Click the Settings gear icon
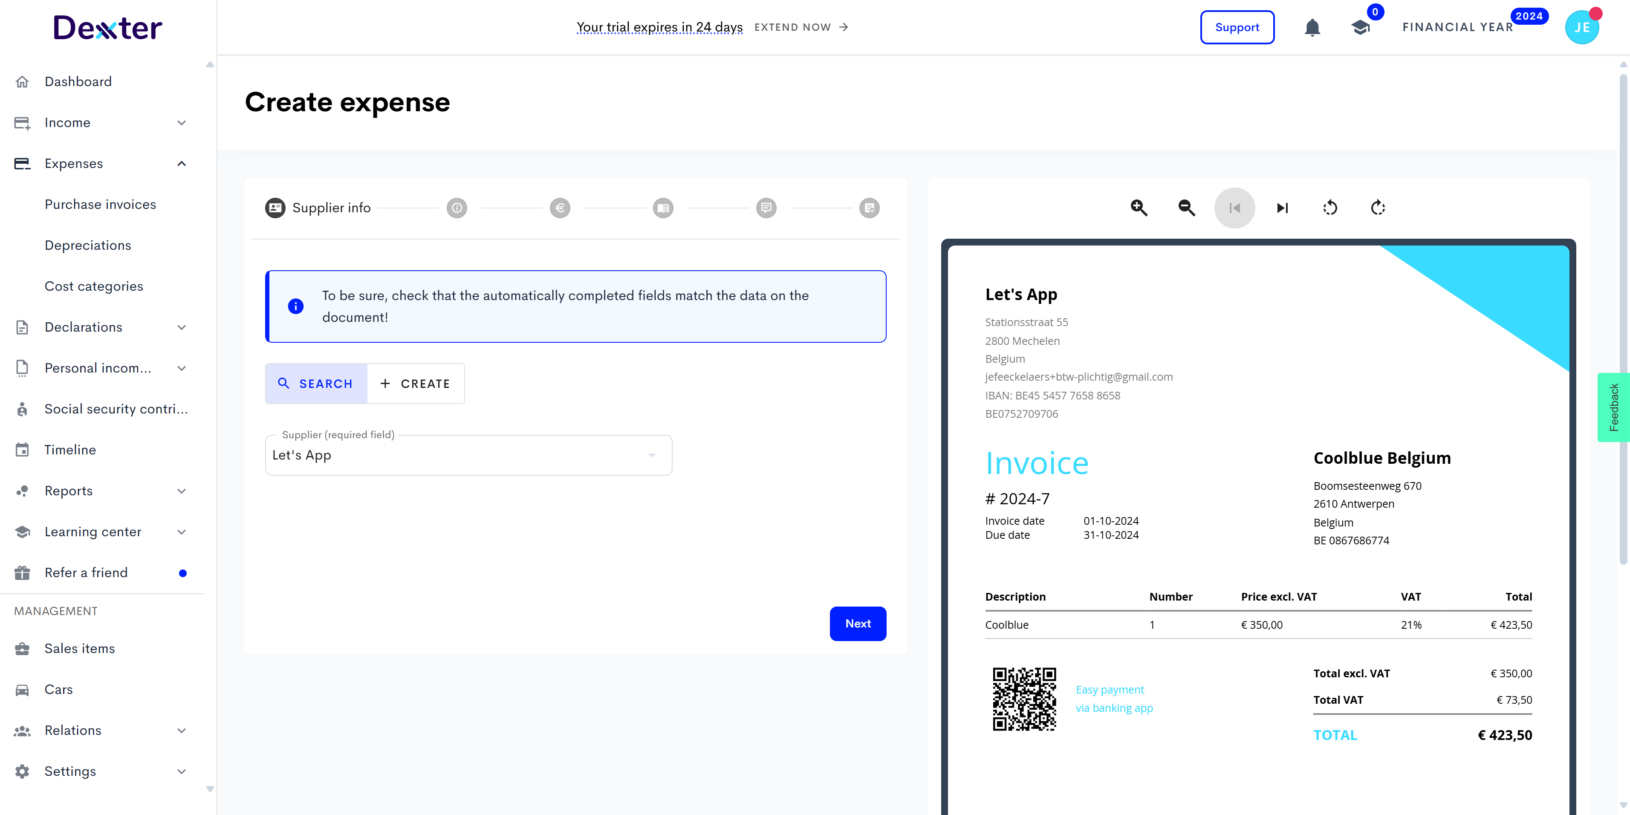The height and width of the screenshot is (815, 1630). [x=22, y=772]
